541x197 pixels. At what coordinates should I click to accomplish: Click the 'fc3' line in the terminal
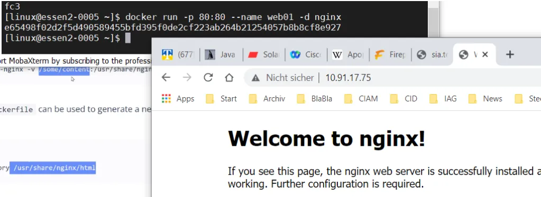click(12, 6)
